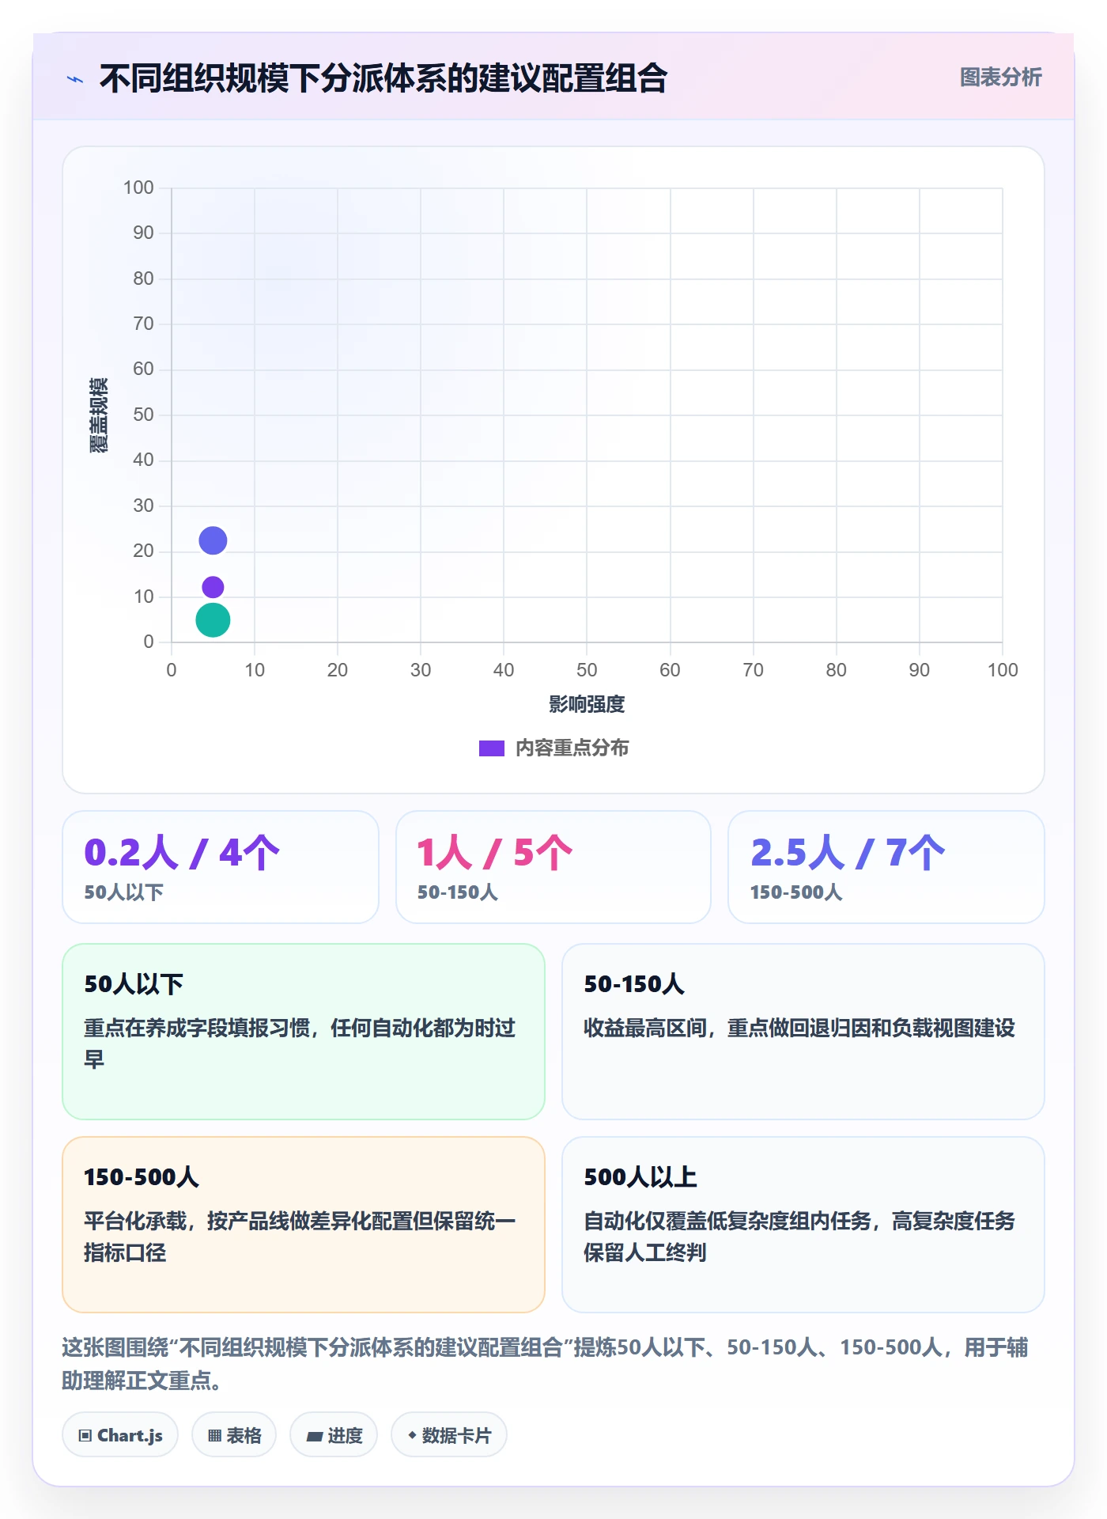Click the 50-150人 label under 1人 / 5个
Image resolution: width=1107 pixels, height=1519 pixels.
[458, 892]
